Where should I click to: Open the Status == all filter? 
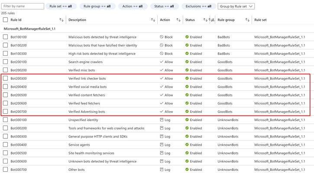pos(164,6)
